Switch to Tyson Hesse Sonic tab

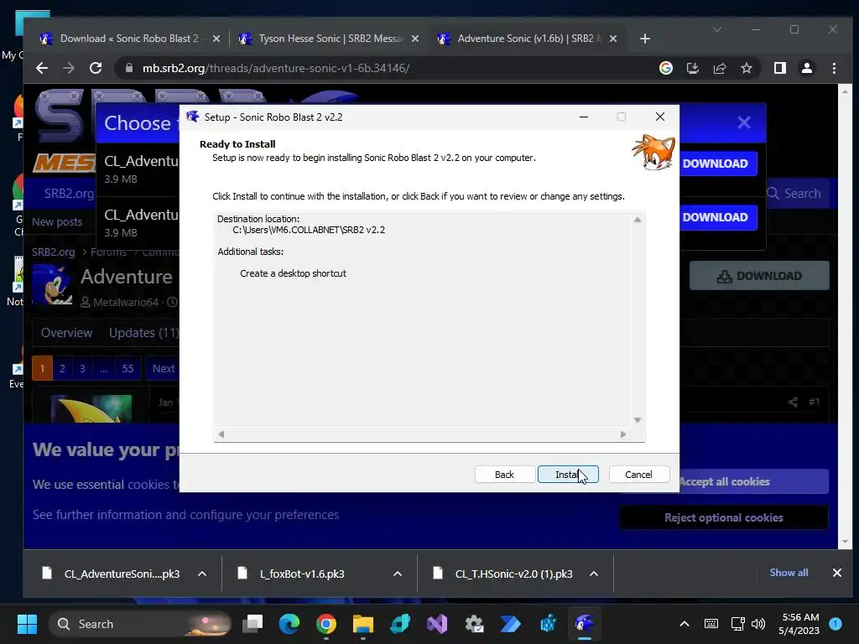tap(327, 39)
